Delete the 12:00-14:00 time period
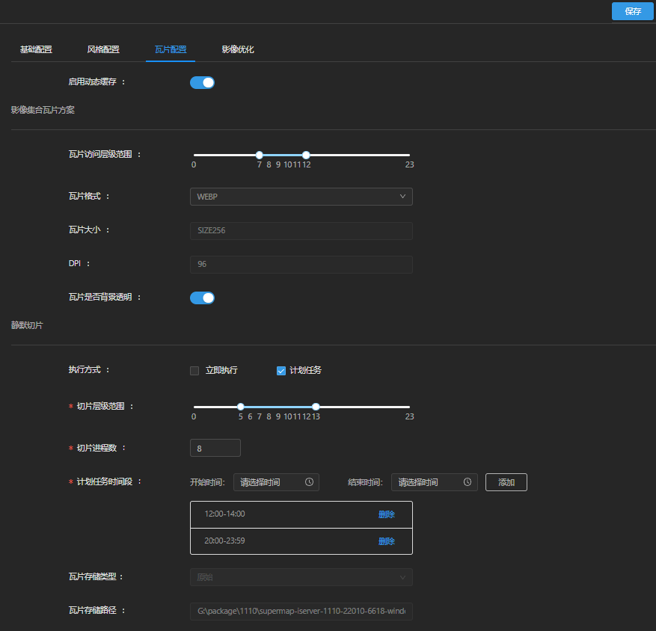The height and width of the screenshot is (631, 656). pyautogui.click(x=386, y=514)
